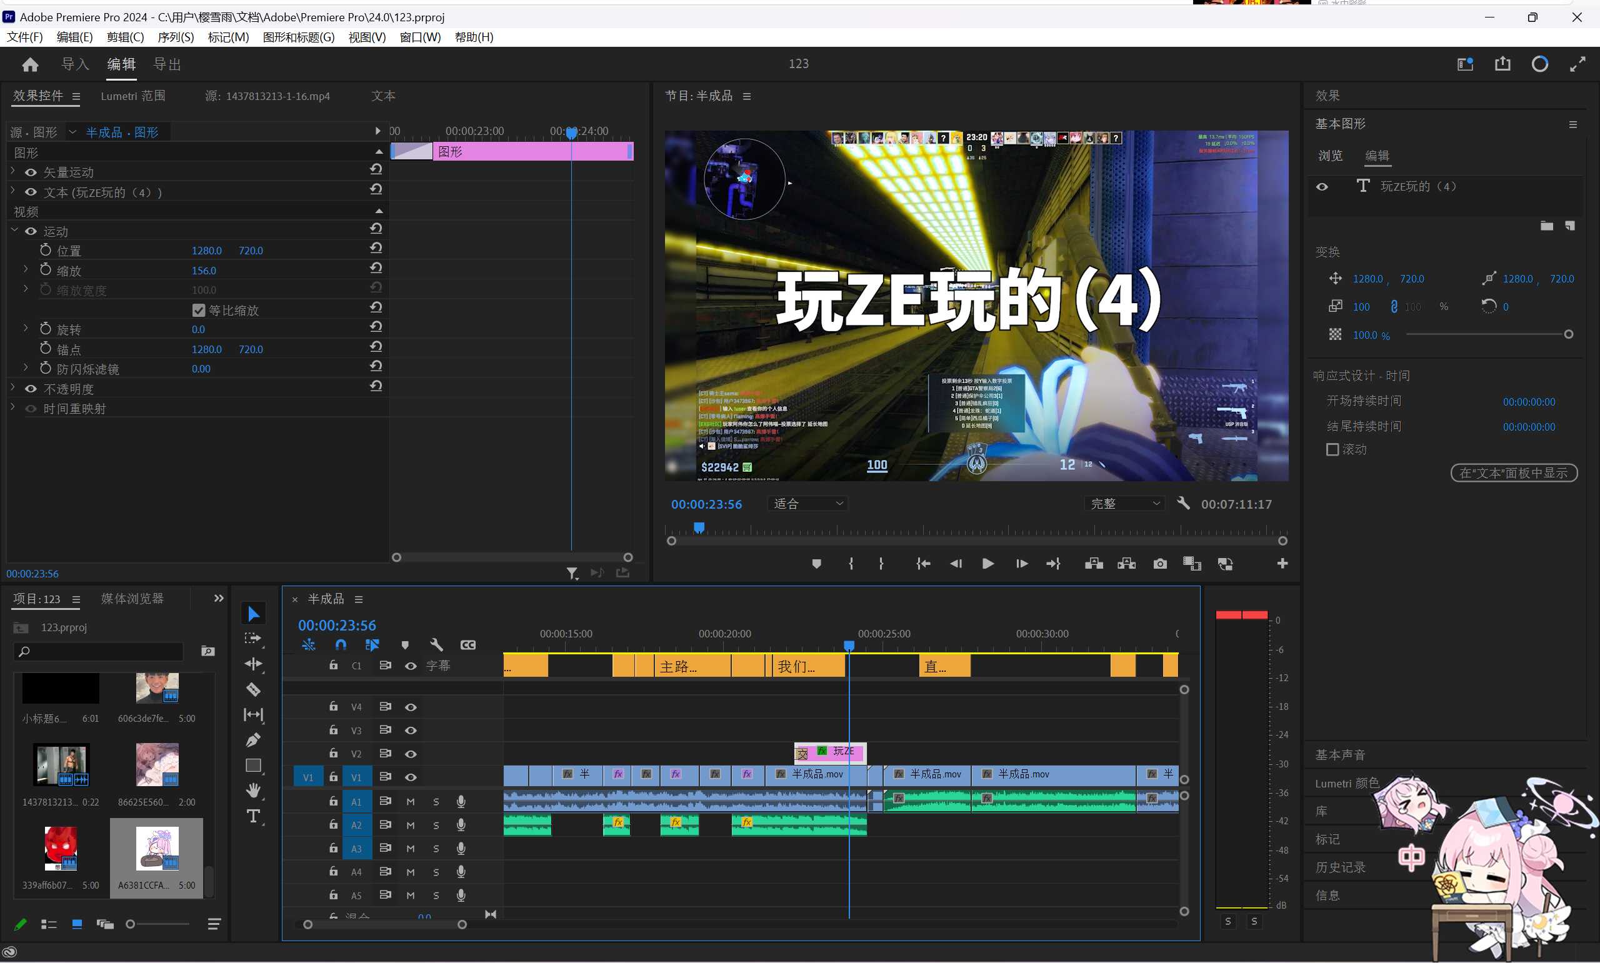Open 导入 import workspace

[75, 64]
